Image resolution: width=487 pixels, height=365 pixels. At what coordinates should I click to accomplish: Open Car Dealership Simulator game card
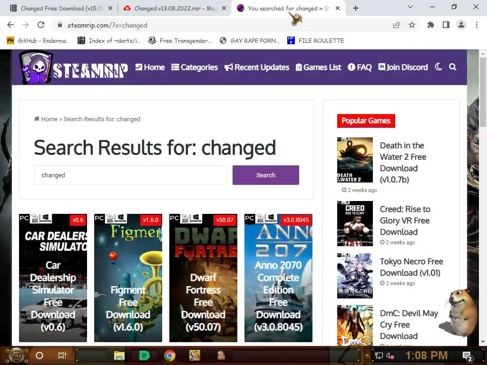(53, 278)
